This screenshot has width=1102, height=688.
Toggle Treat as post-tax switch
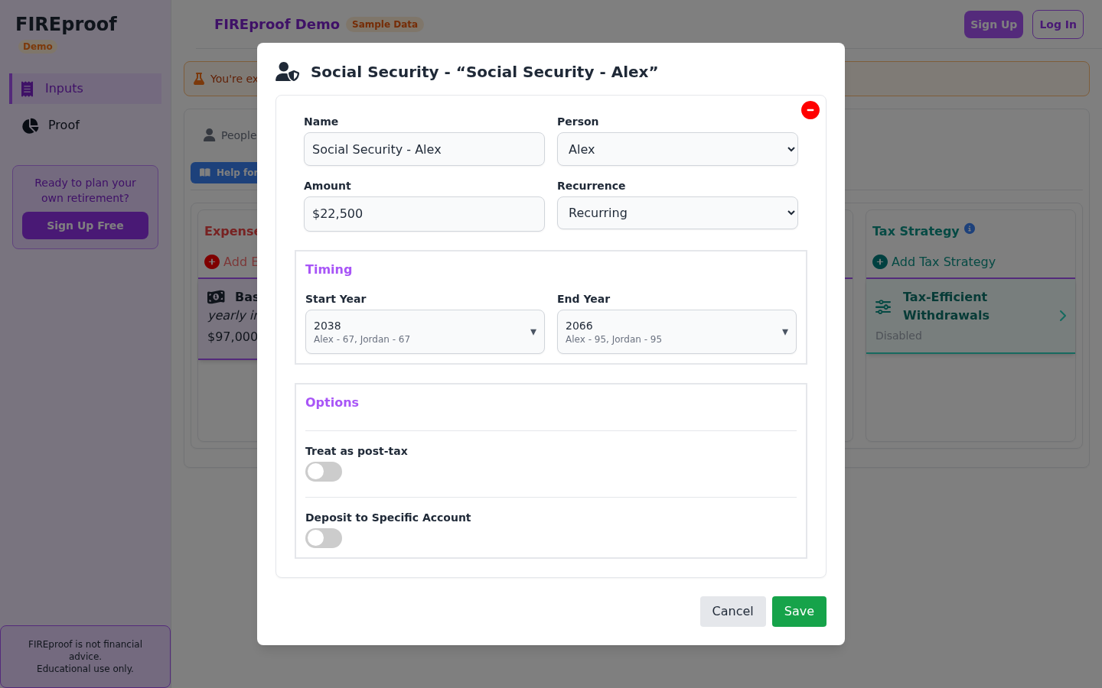324,472
